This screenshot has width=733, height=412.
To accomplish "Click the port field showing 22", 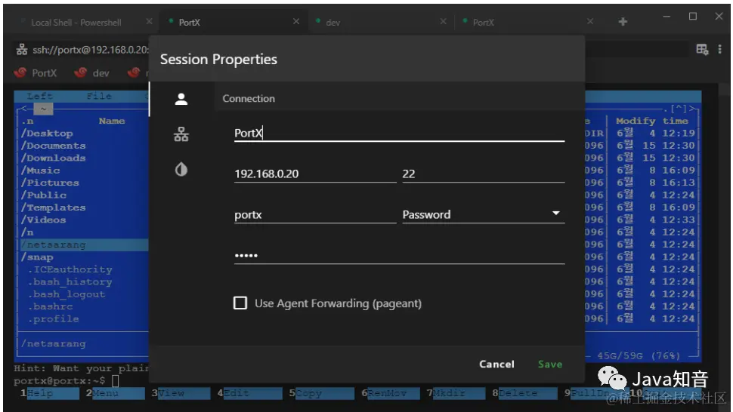I will tap(484, 174).
